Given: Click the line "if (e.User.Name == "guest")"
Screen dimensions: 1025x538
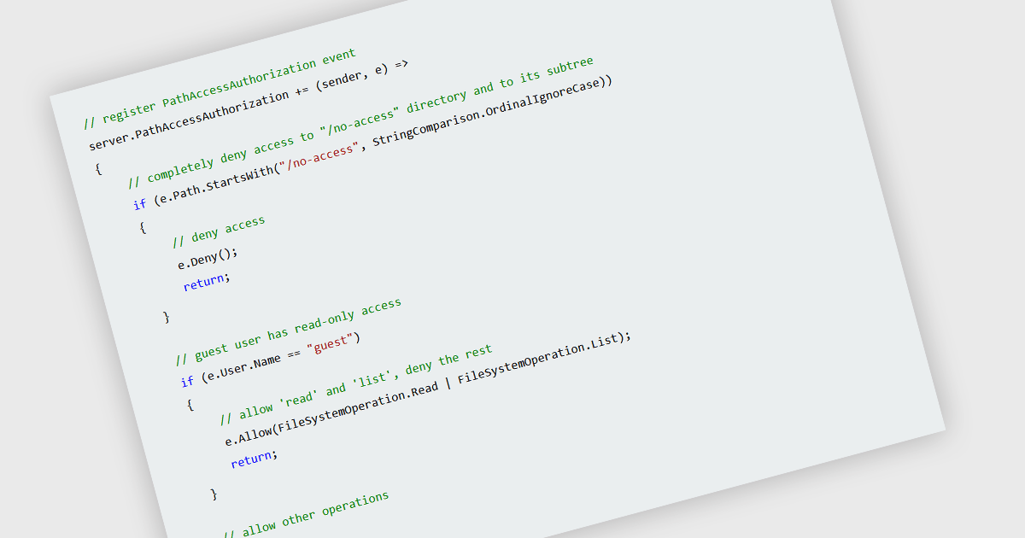Looking at the screenshot, I should pos(271,360).
